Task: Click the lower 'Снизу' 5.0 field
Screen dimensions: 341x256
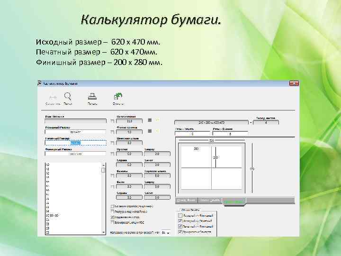Action: click(157, 197)
